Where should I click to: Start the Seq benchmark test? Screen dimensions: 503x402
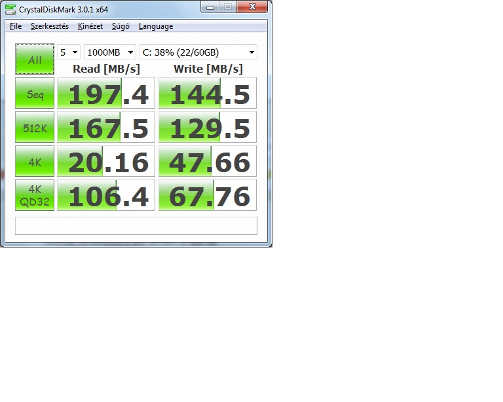pyautogui.click(x=35, y=93)
